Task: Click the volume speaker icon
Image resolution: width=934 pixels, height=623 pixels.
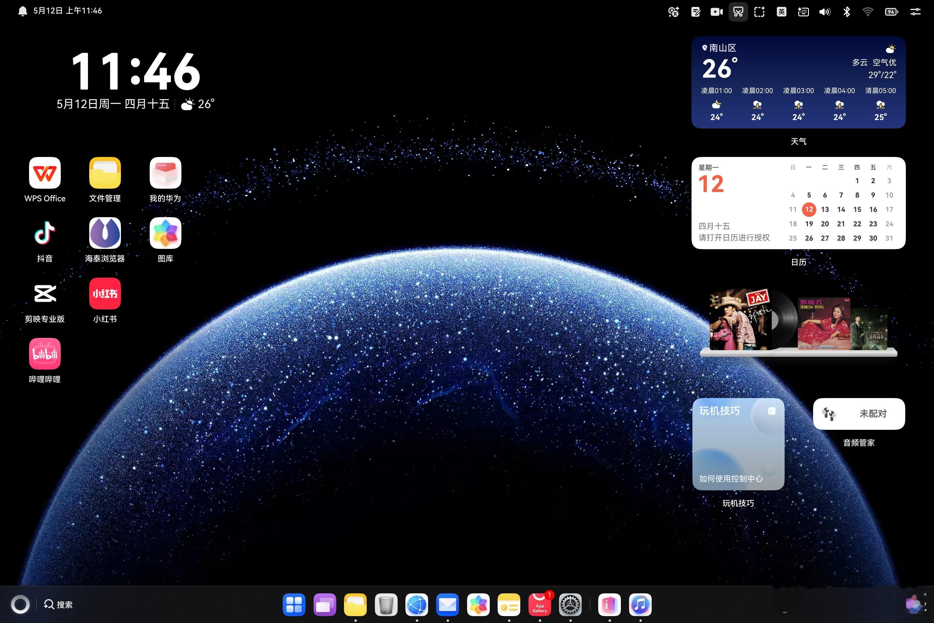Action: tap(825, 12)
